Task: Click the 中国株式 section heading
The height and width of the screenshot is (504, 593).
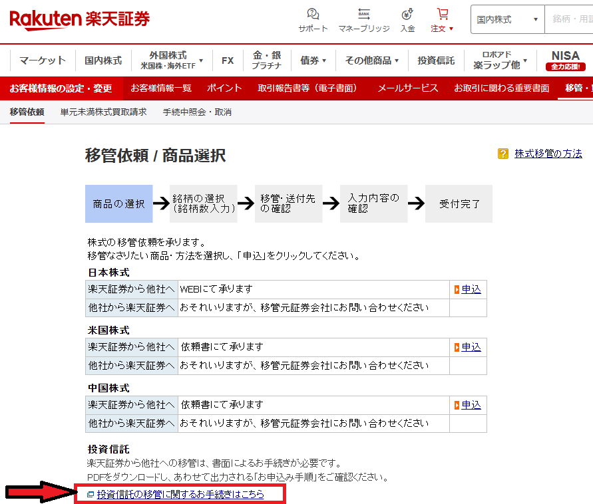Action: coord(108,388)
